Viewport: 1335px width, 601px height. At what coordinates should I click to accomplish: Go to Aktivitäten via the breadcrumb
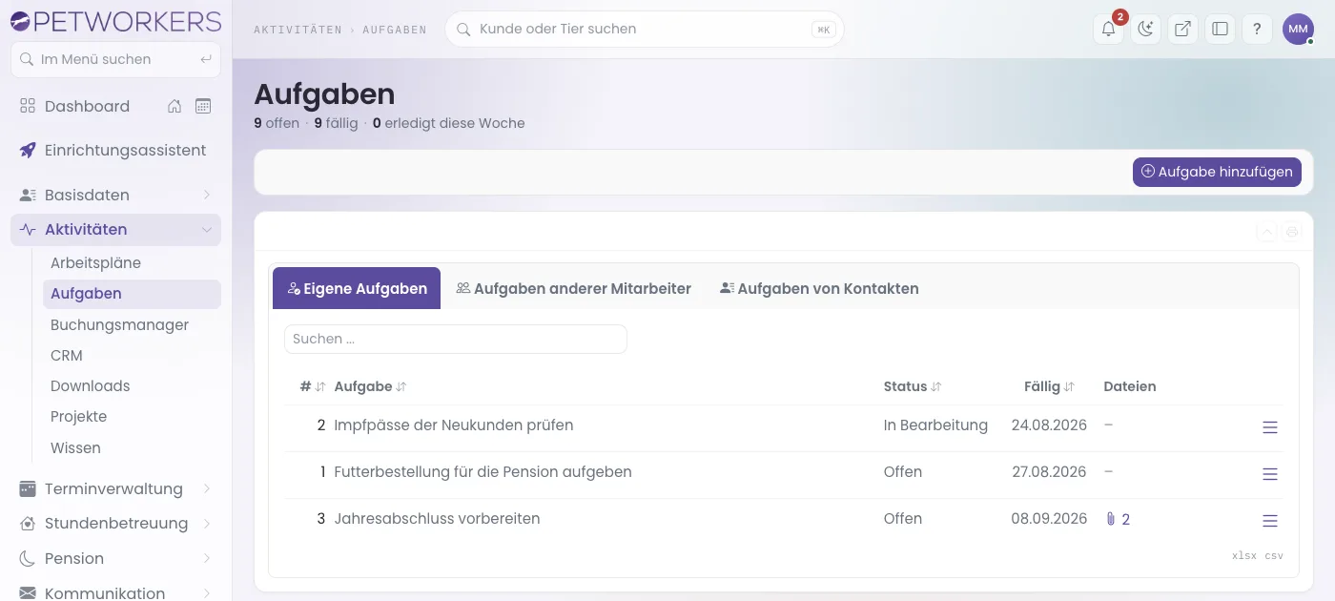point(298,30)
